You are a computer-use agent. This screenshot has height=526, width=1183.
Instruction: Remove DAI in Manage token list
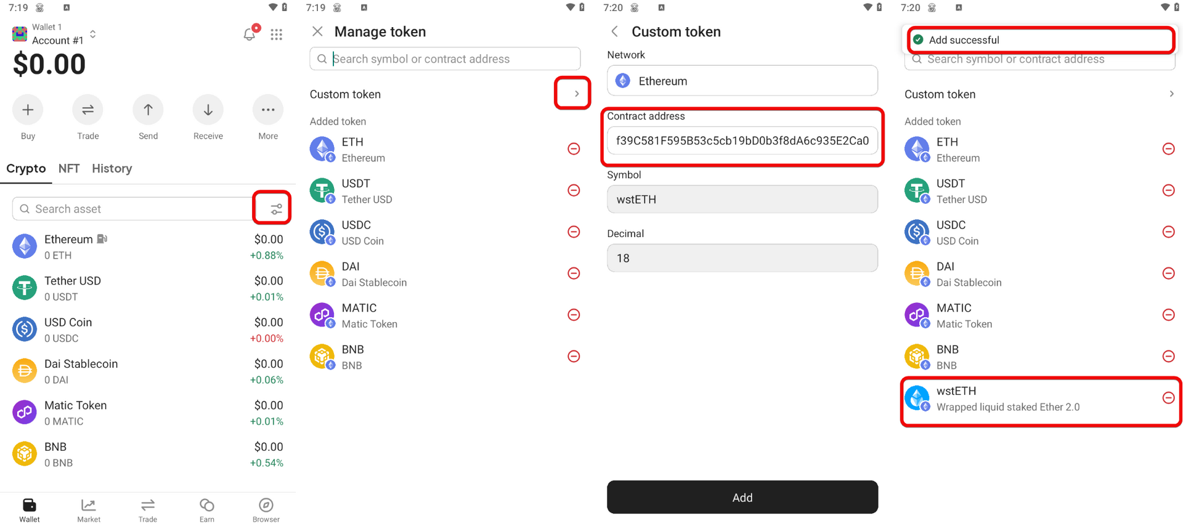coord(574,273)
